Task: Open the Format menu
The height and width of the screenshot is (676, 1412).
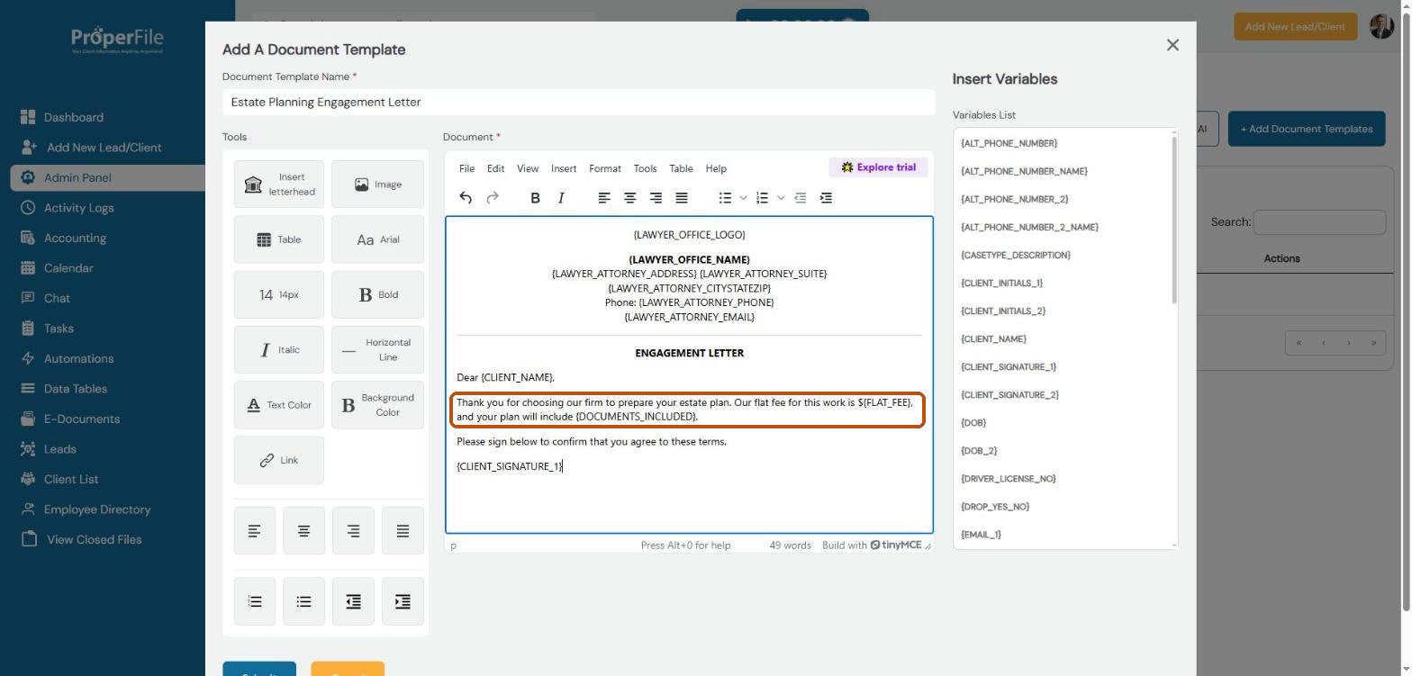Action: (605, 168)
